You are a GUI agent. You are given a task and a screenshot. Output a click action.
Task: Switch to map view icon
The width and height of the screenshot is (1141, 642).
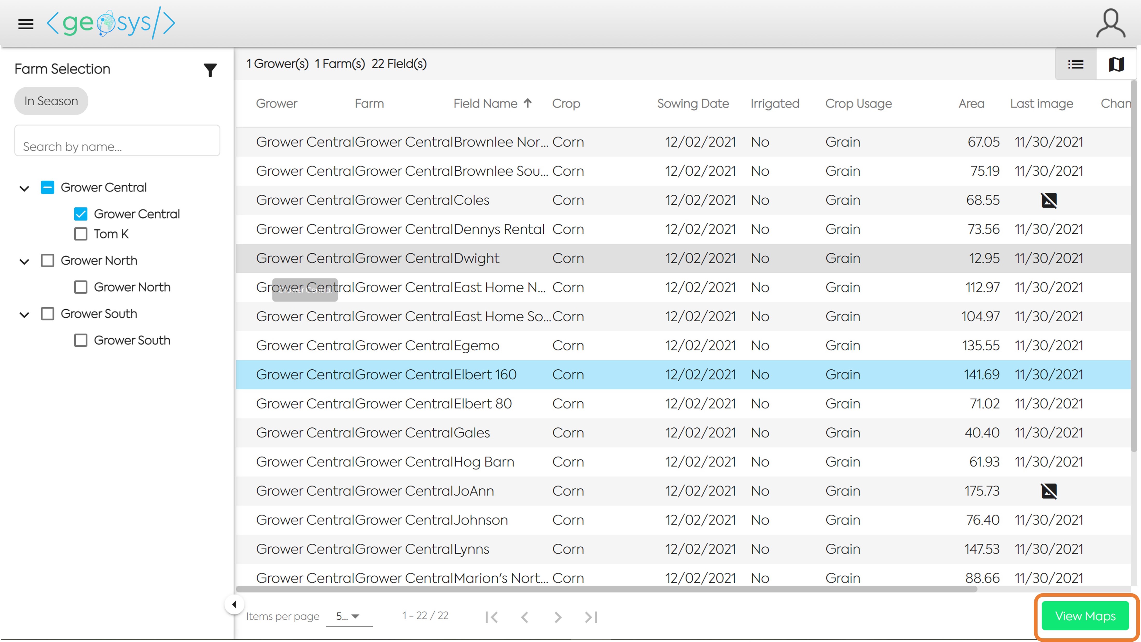(1116, 65)
